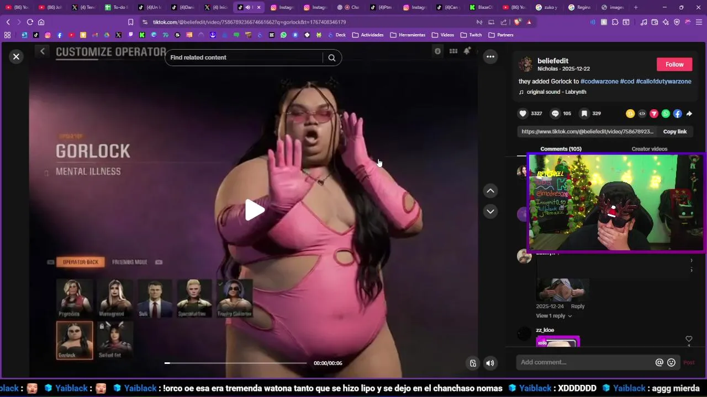This screenshot has height=397, width=707.
Task: Open the WhatsApp bookmark in bookmarks bar
Action: [283, 35]
